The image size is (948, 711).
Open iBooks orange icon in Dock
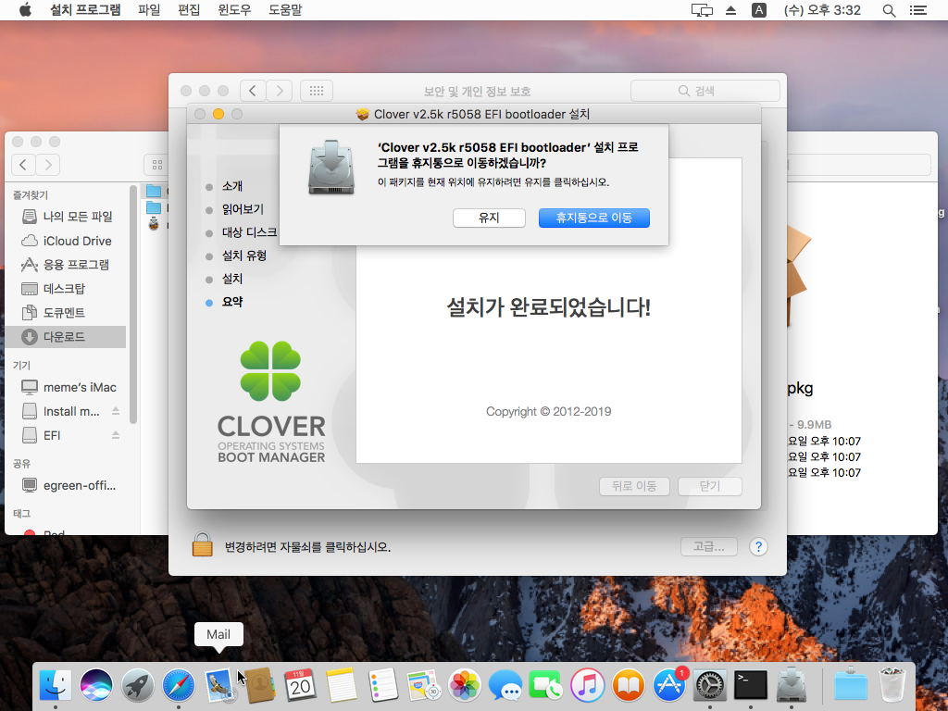tap(629, 686)
